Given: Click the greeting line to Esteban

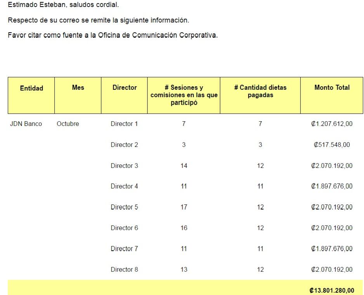Looking at the screenshot, I should click(63, 5).
